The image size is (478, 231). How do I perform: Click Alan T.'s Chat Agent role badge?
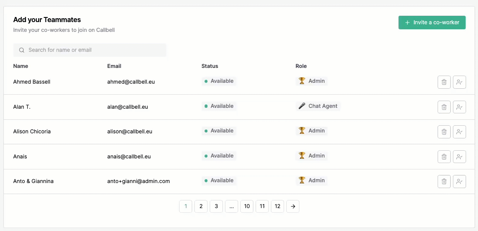pyautogui.click(x=318, y=106)
